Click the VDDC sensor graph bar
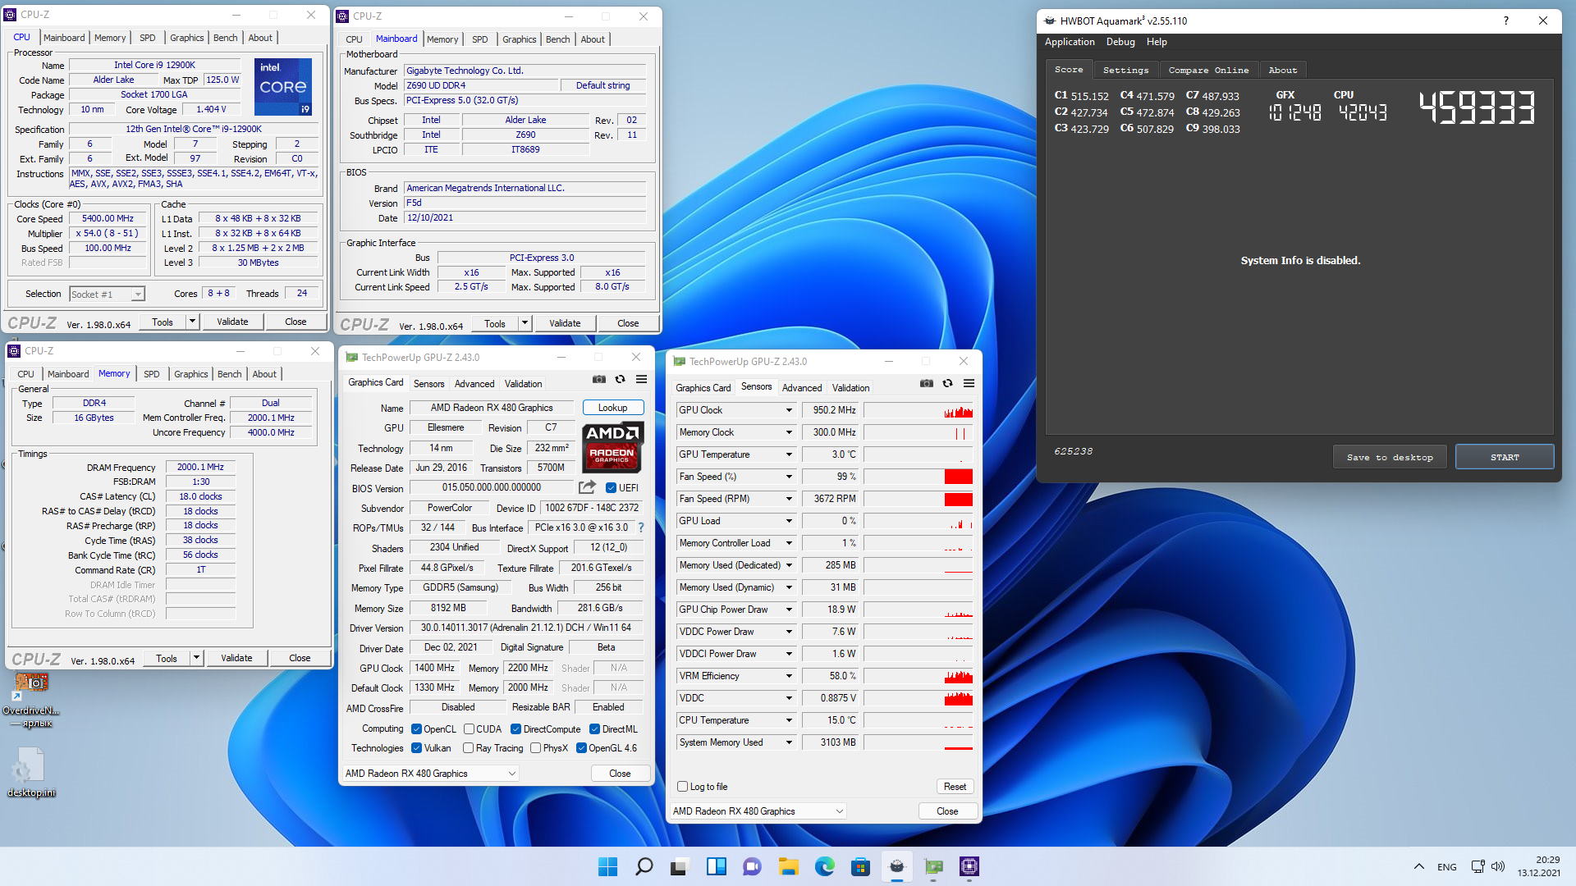Viewport: 1576px width, 886px height. point(919,698)
